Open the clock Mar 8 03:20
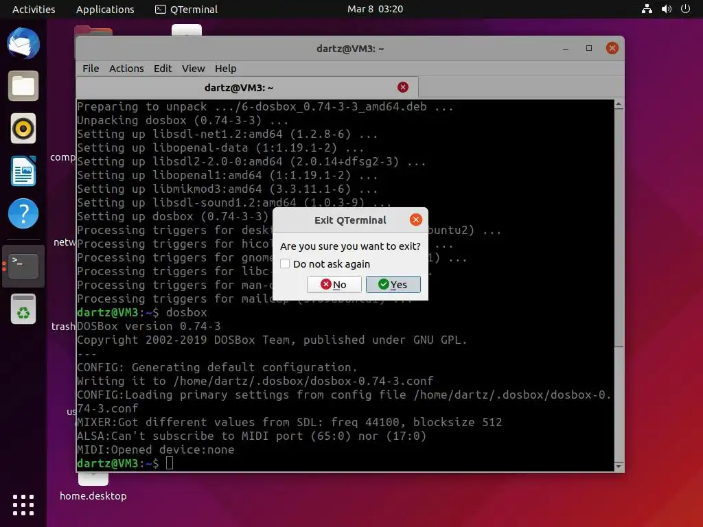 click(376, 9)
